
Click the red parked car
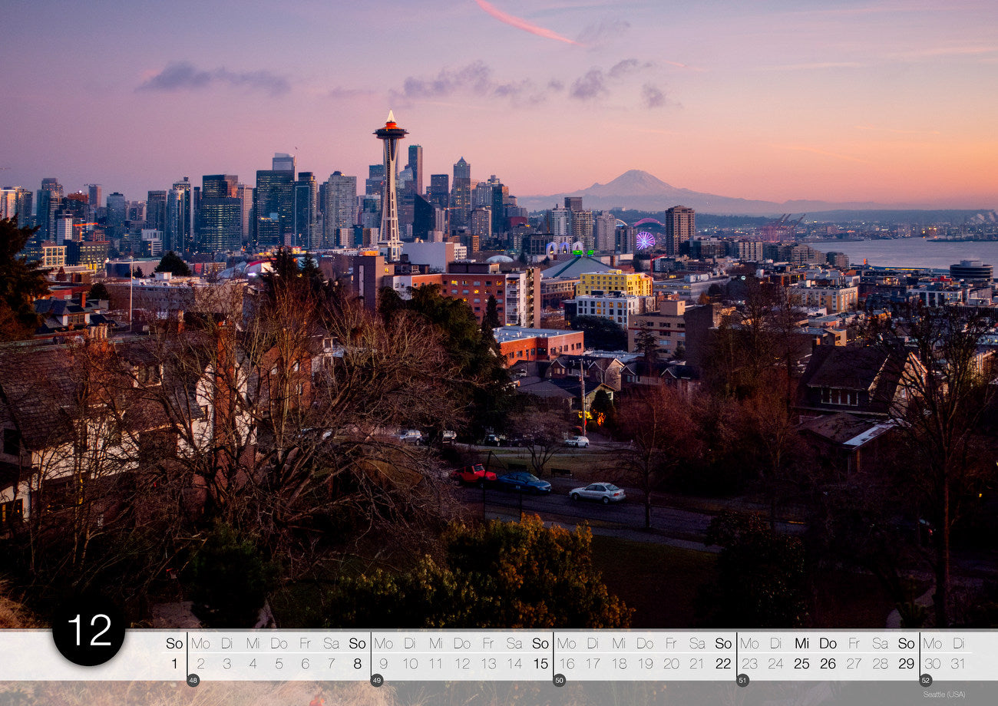click(x=474, y=474)
